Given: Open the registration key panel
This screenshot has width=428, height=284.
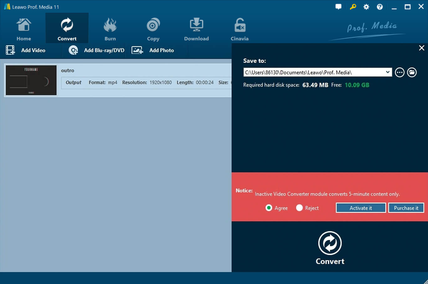Looking at the screenshot, I should click(x=353, y=6).
